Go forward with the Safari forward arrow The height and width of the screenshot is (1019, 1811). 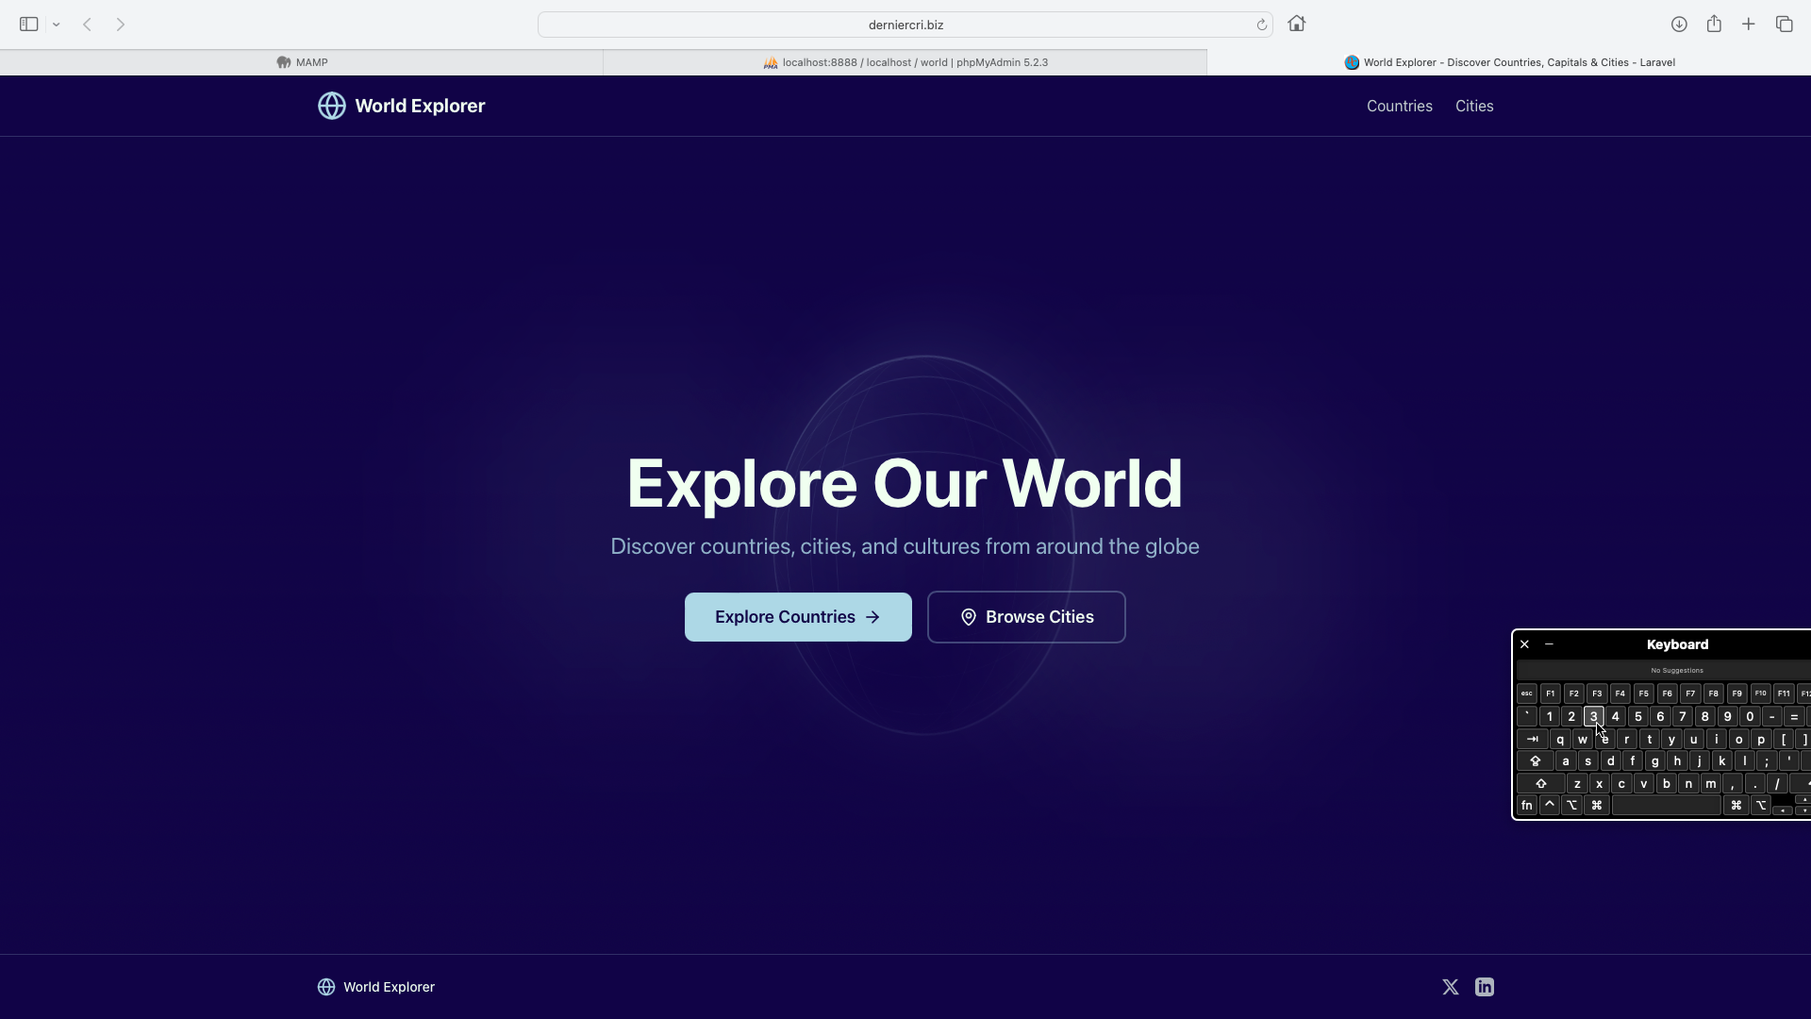[121, 25]
